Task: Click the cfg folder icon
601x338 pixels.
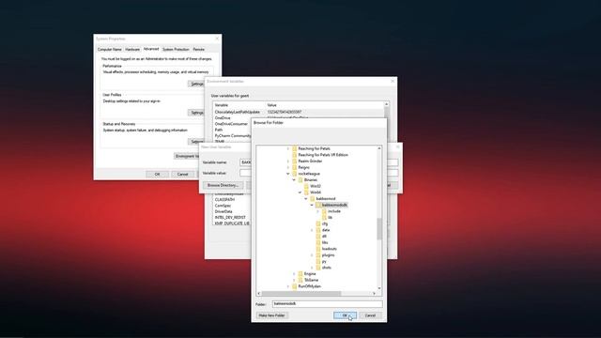Action: (318, 223)
